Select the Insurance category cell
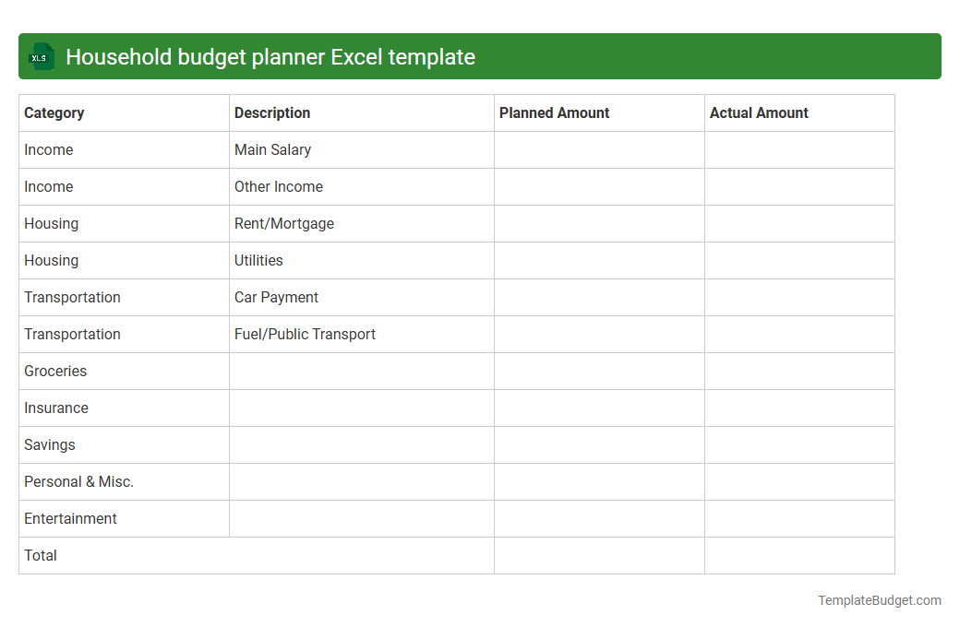Image resolution: width=960 pixels, height=627 pixels. tap(56, 408)
